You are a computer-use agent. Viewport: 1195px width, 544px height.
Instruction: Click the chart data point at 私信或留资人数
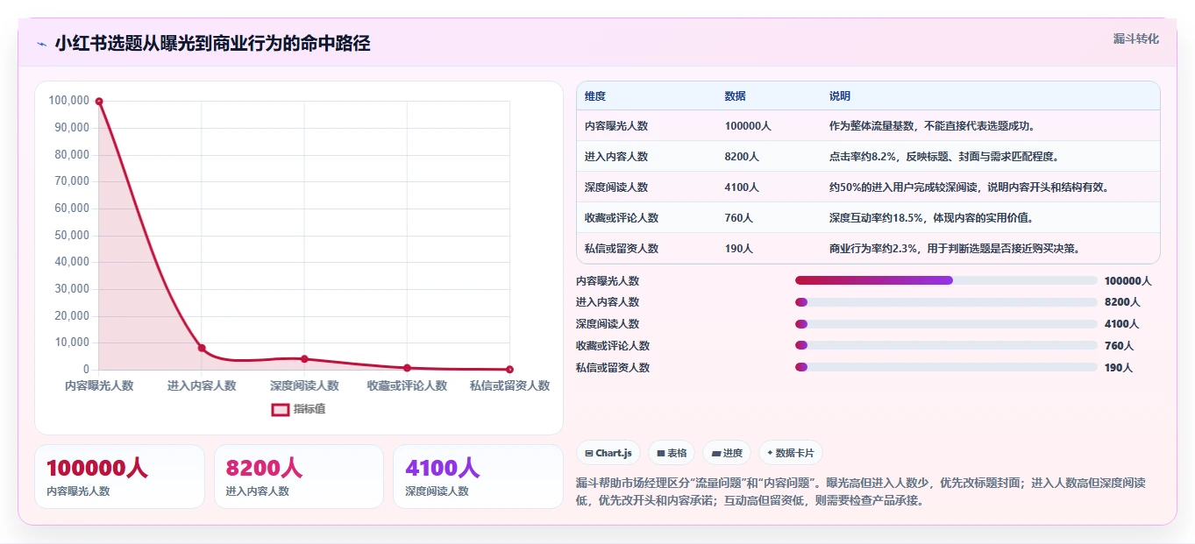click(509, 370)
